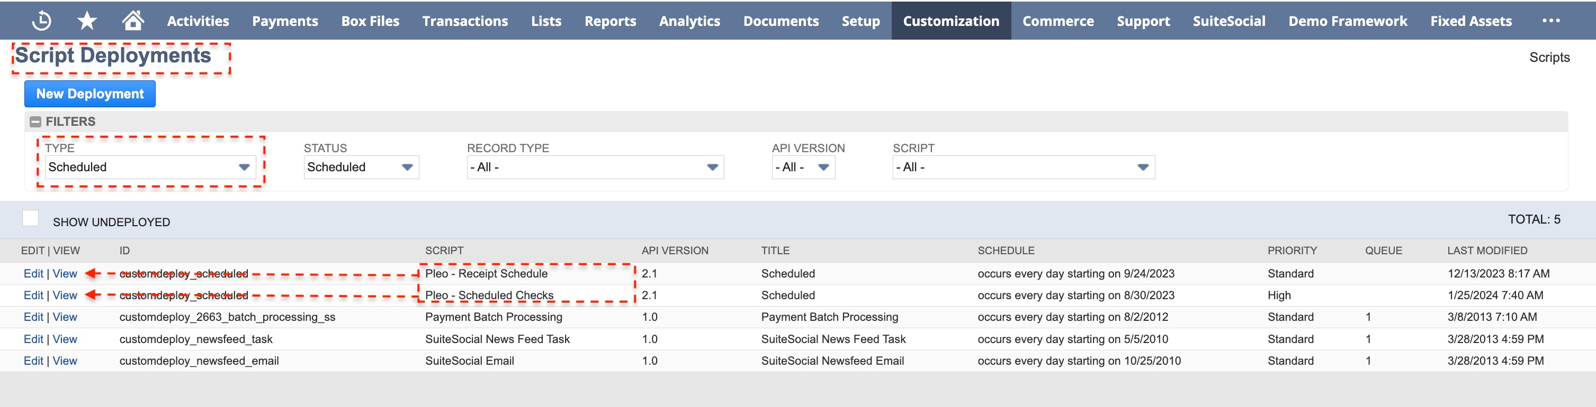1596x407 pixels.
Task: Open the Script filter dropdown
Action: pyautogui.click(x=1023, y=167)
